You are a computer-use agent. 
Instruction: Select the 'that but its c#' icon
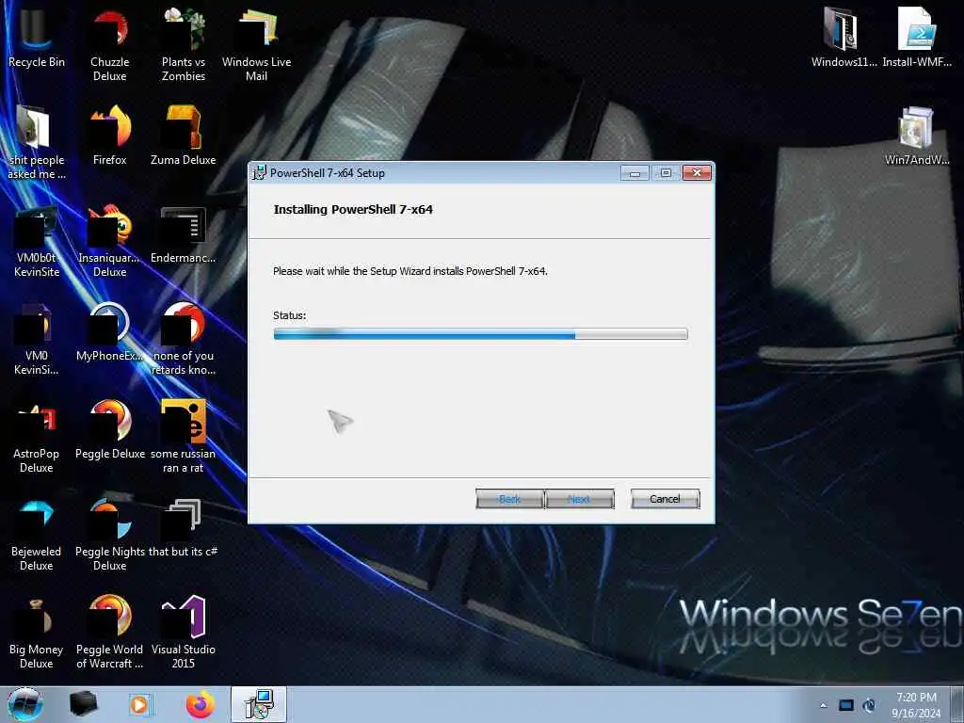[x=184, y=527]
